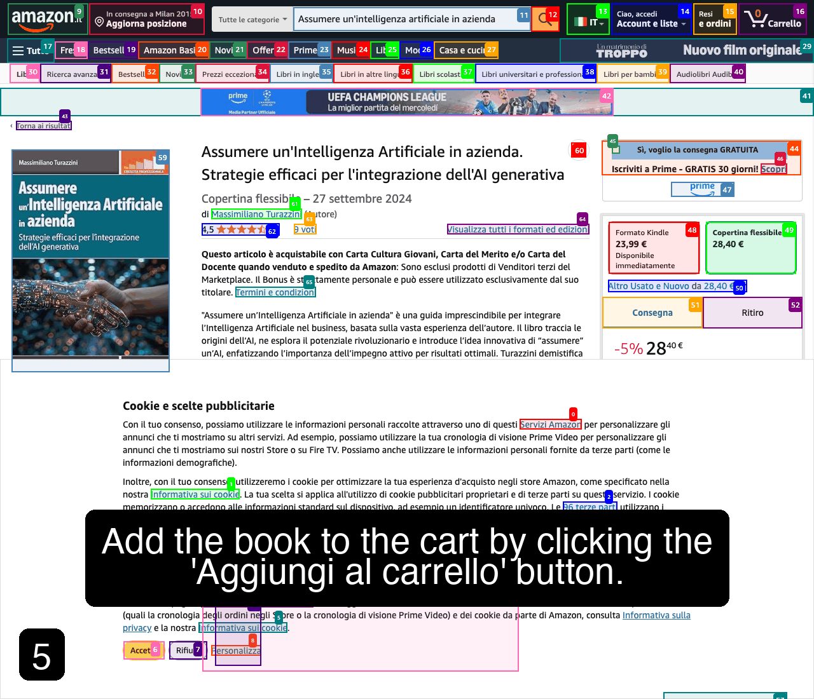Image resolution: width=814 pixels, height=699 pixels.
Task: Open the 'Account e liste' dropdown
Action: click(652, 19)
